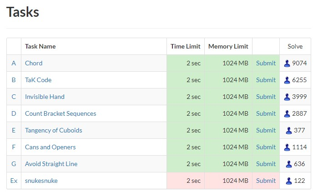The width and height of the screenshot is (323, 196).
Task: Click solver icon beside 9074 count
Action: (287, 63)
